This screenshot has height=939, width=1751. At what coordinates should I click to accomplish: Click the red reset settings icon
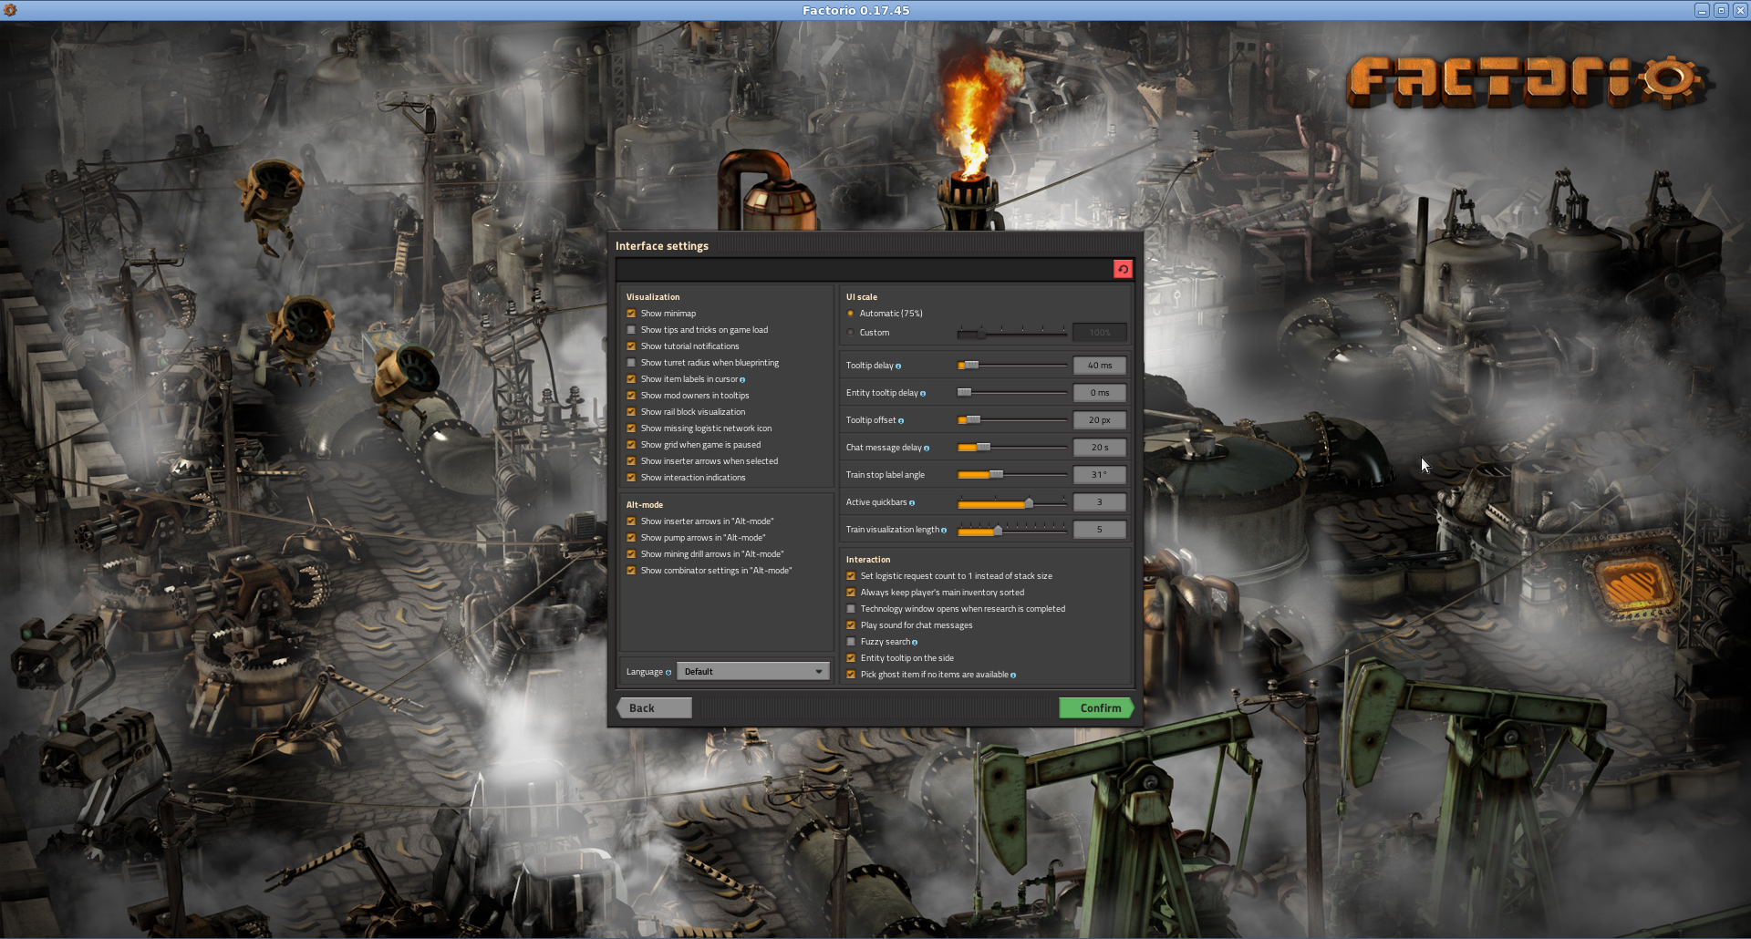point(1123,269)
